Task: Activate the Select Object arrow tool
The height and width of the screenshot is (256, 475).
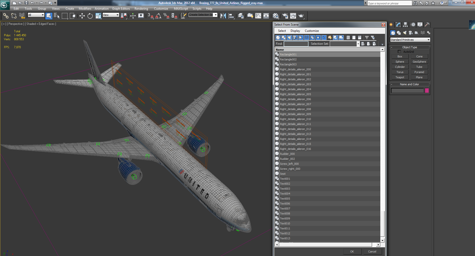Action: click(x=49, y=16)
